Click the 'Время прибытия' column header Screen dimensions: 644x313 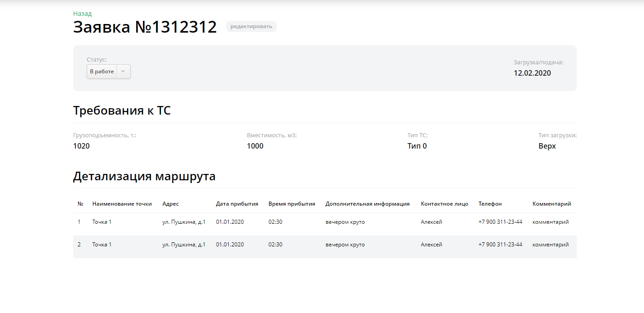tap(292, 204)
